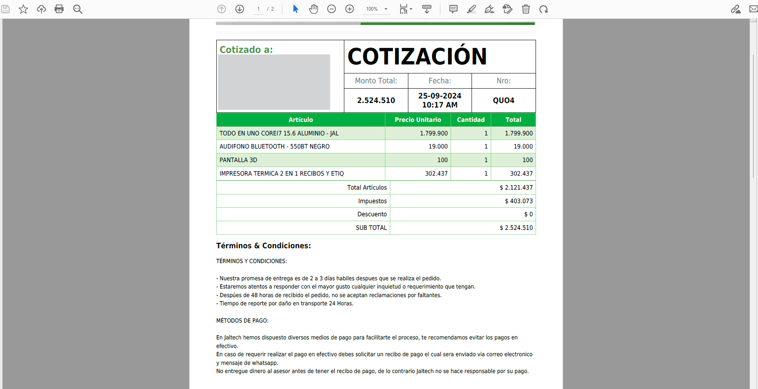The height and width of the screenshot is (389, 758).
Task: Open the find text magnifier tool
Action: [78, 9]
